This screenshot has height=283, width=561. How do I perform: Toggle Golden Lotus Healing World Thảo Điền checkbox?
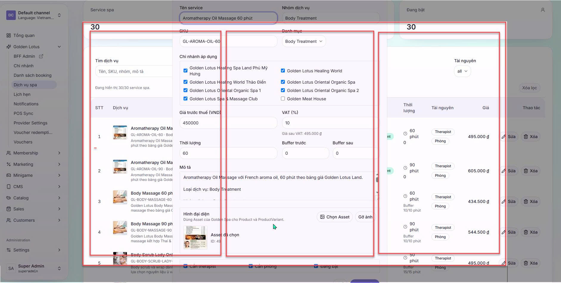click(x=185, y=82)
